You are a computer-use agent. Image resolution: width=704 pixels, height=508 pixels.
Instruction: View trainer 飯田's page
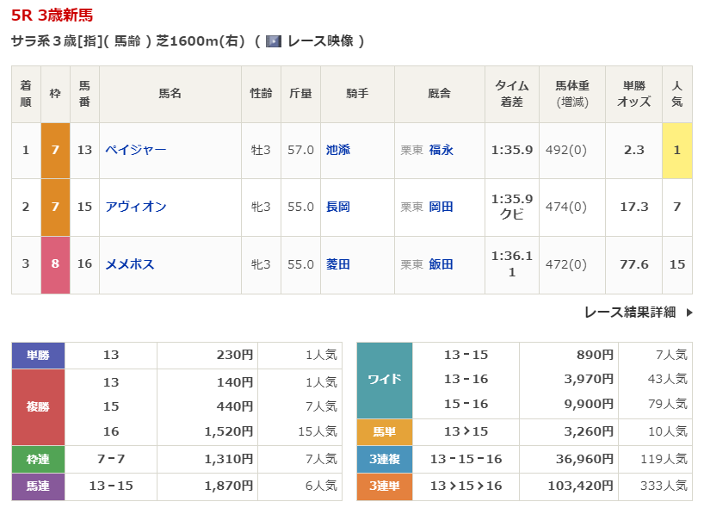[x=441, y=264]
